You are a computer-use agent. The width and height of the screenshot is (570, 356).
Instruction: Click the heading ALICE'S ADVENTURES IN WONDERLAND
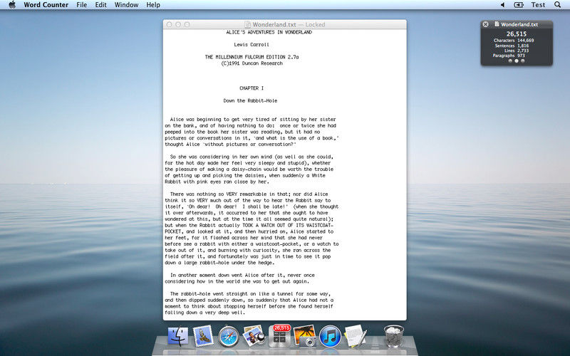[269, 32]
